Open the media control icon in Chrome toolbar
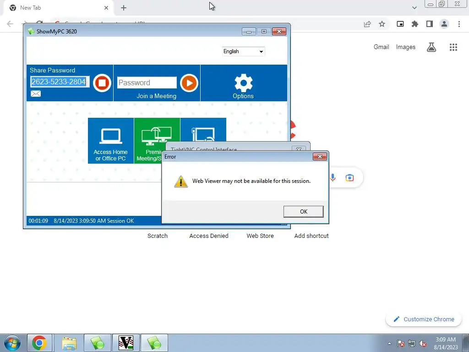This screenshot has height=352, width=469. tap(400, 24)
